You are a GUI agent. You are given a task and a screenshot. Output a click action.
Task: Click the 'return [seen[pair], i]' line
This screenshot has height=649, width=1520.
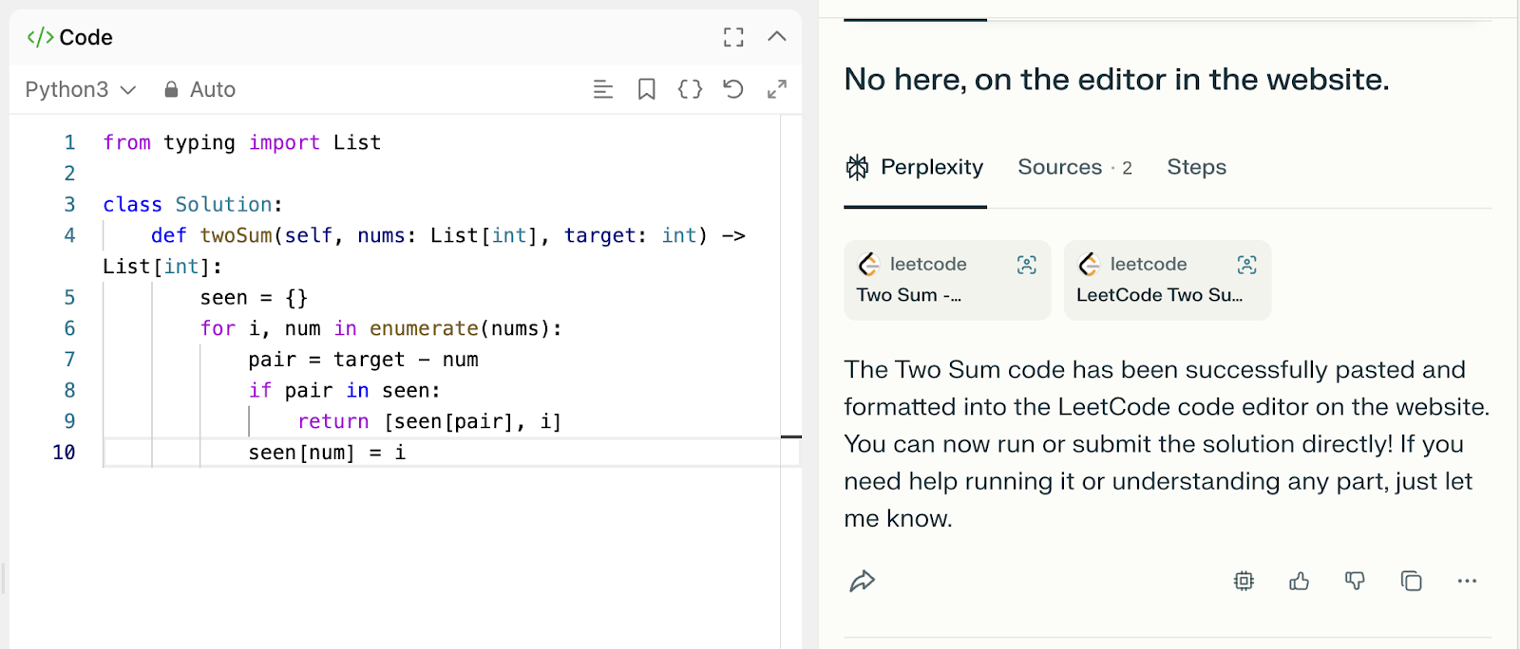point(429,421)
